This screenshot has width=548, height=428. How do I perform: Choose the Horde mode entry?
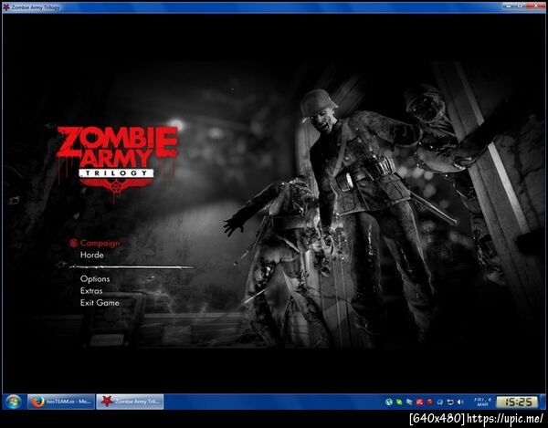tap(92, 255)
